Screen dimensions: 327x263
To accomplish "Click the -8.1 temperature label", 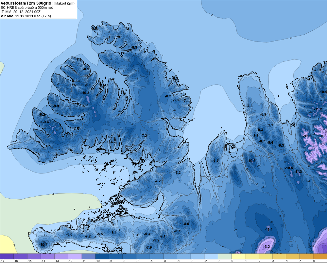I will click(x=86, y=69).
